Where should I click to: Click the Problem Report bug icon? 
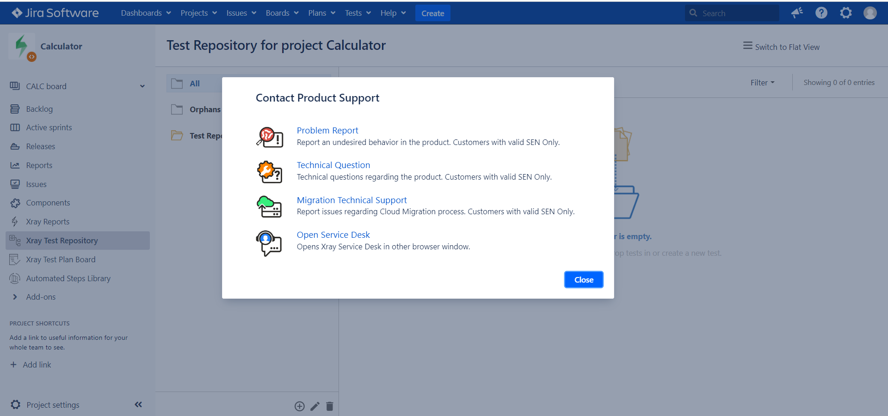click(270, 137)
